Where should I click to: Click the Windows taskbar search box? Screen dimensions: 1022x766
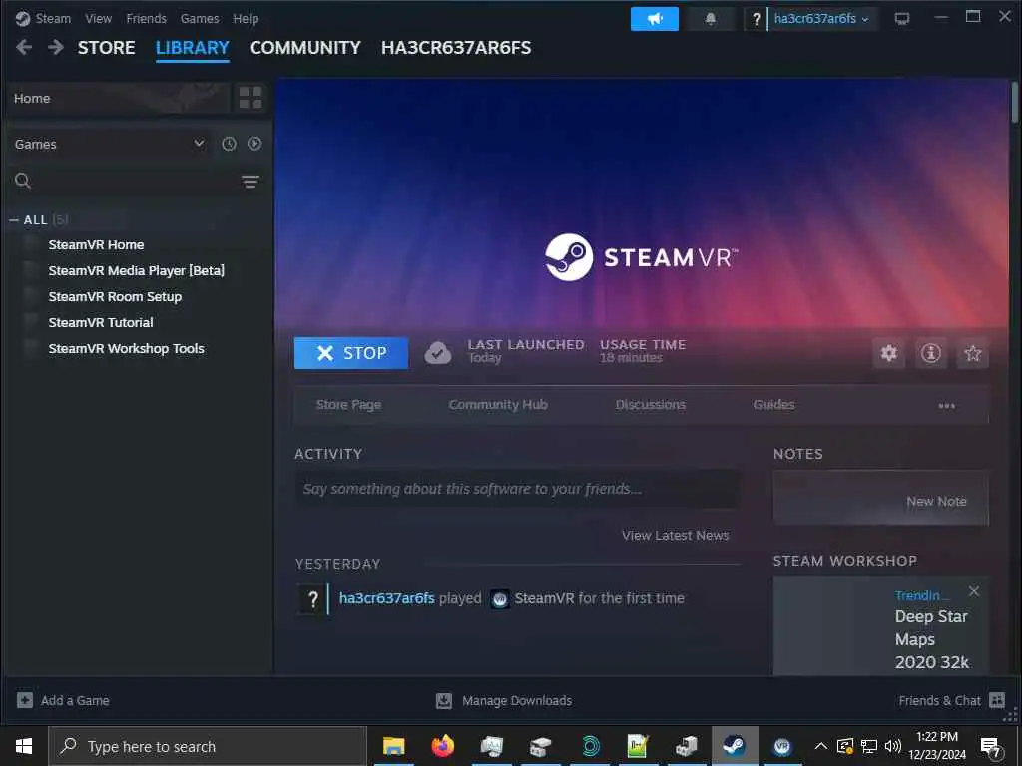coord(208,746)
